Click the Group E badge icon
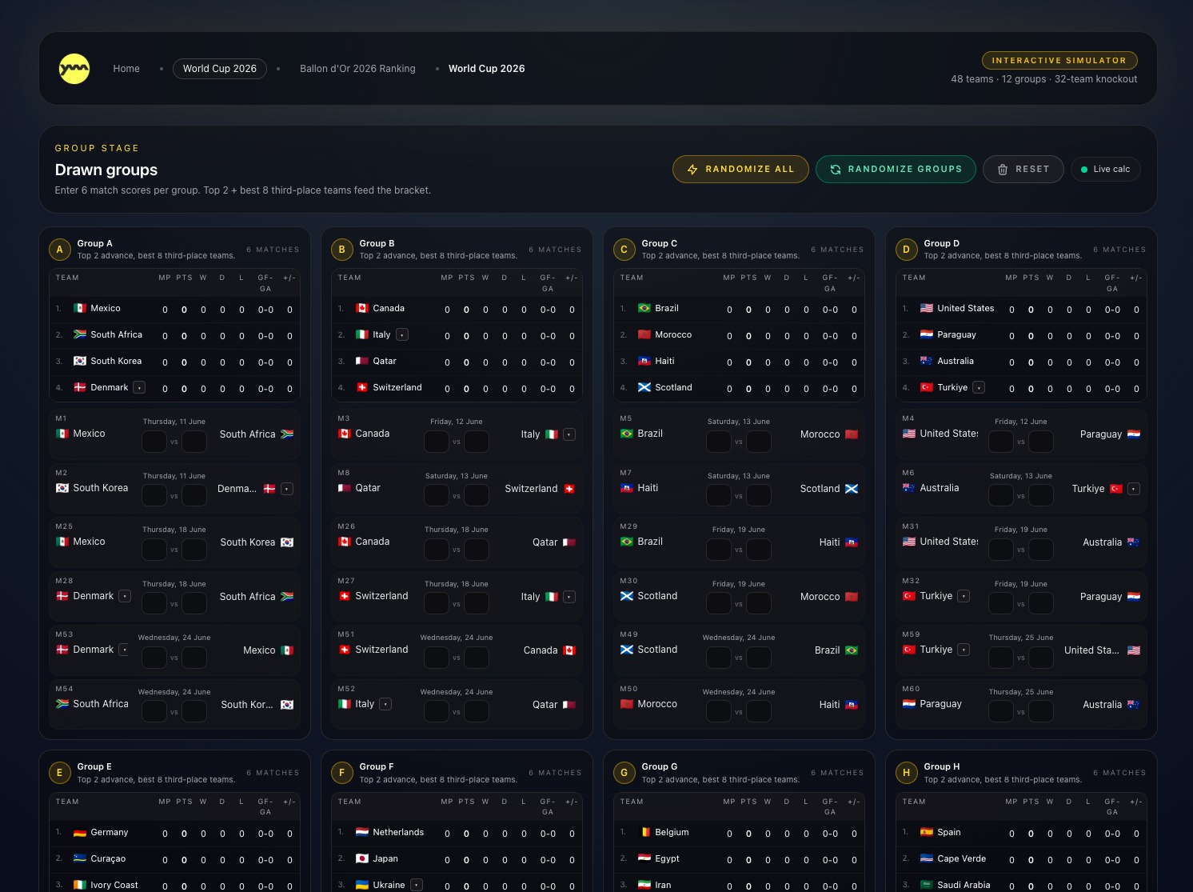1193x892 pixels. click(59, 772)
